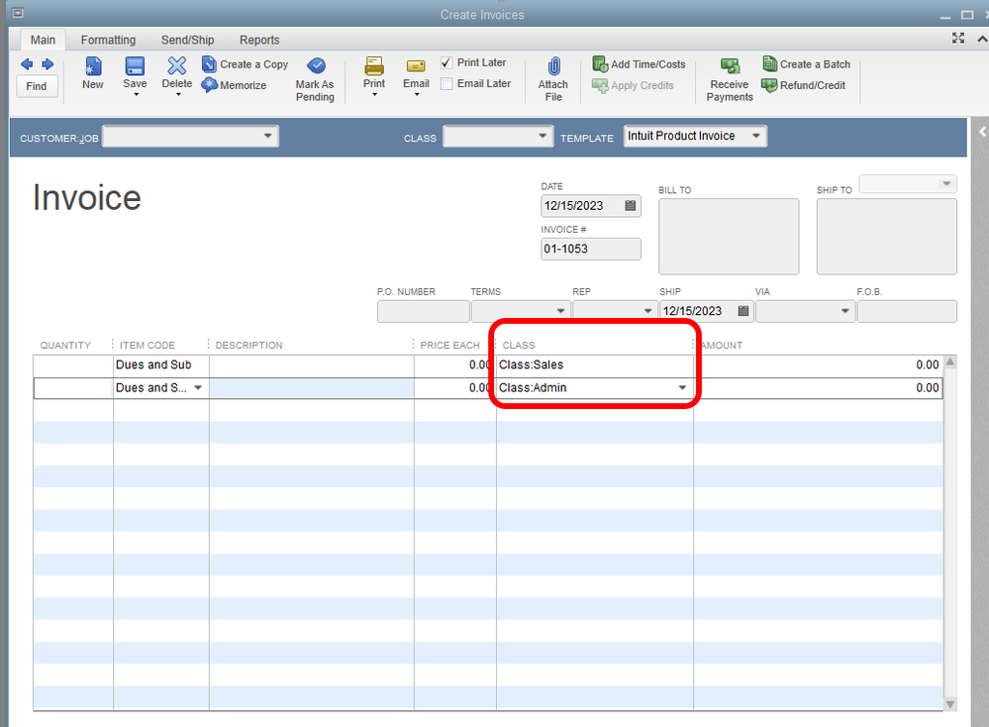The height and width of the screenshot is (727, 989).
Task: Click the Find button
Action: (x=37, y=86)
